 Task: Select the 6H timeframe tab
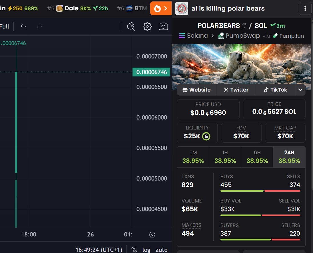click(x=257, y=157)
